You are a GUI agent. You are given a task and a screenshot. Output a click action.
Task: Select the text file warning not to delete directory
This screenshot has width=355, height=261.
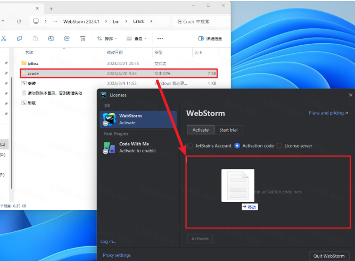click(x=55, y=93)
